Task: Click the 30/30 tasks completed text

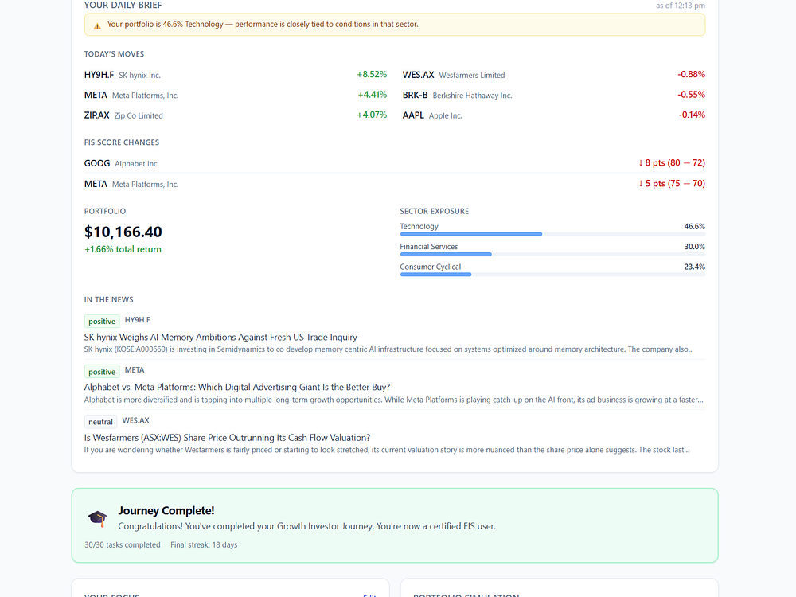Action: [123, 544]
